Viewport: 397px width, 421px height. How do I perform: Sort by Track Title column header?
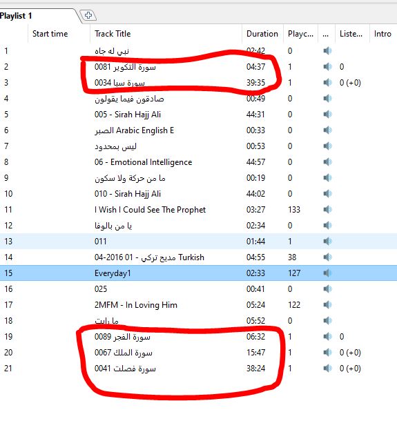[x=166, y=34]
